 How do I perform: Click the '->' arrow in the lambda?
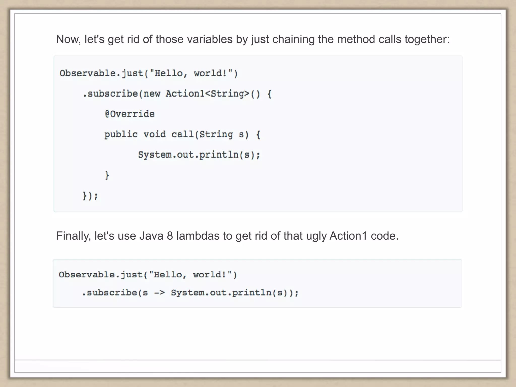tap(159, 293)
